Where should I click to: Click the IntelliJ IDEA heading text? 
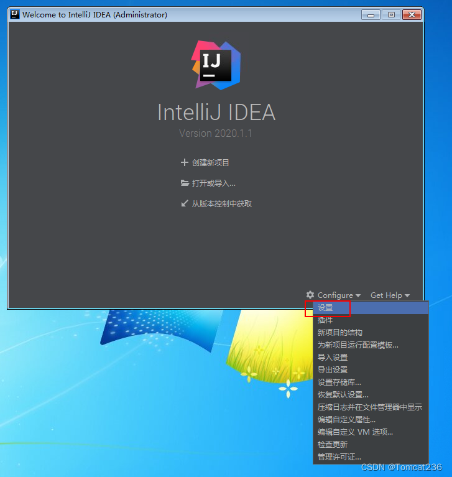pyautogui.click(x=216, y=112)
